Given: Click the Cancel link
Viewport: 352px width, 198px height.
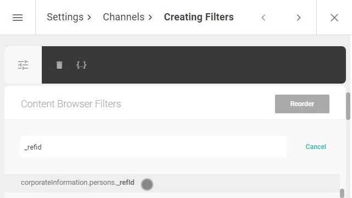Looking at the screenshot, I should point(316,147).
